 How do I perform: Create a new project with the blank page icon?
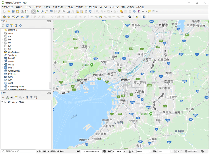pyautogui.click(x=4, y=11)
